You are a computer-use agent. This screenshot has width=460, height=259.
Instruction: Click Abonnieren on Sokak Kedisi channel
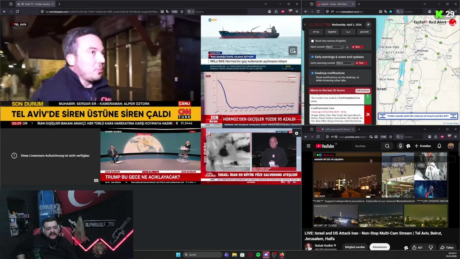coord(379,247)
